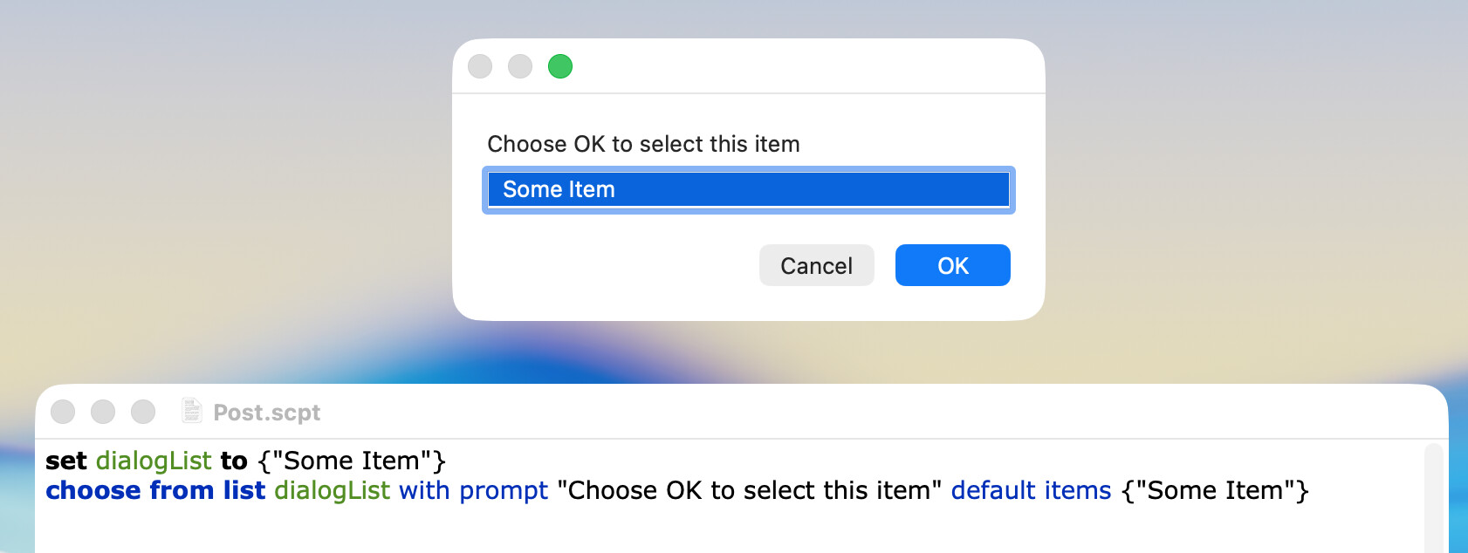Click the green dialogList variable on line one

[x=154, y=461]
